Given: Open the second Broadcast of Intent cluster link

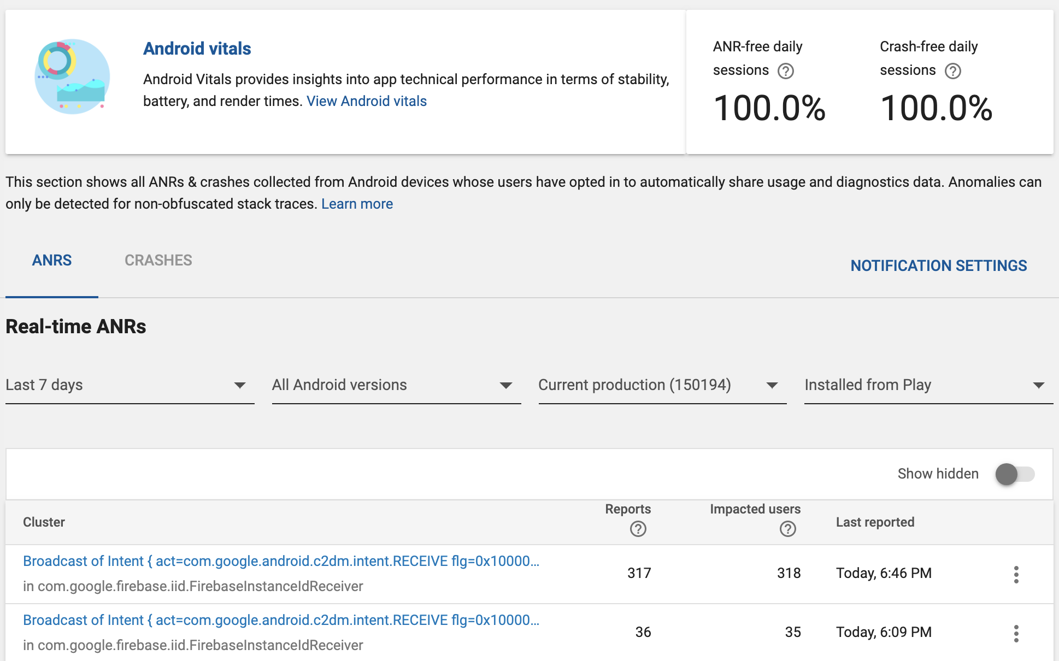Looking at the screenshot, I should (281, 620).
